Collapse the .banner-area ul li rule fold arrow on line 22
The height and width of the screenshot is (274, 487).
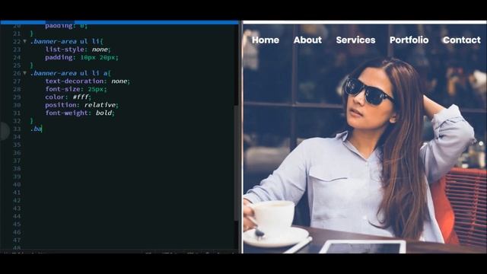(25, 41)
